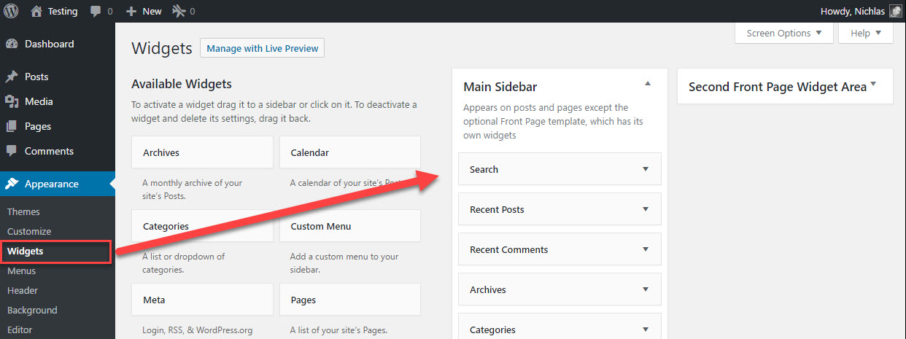This screenshot has width=906, height=339.
Task: Collapse the Main Sidebar panel arrow
Action: [x=647, y=84]
